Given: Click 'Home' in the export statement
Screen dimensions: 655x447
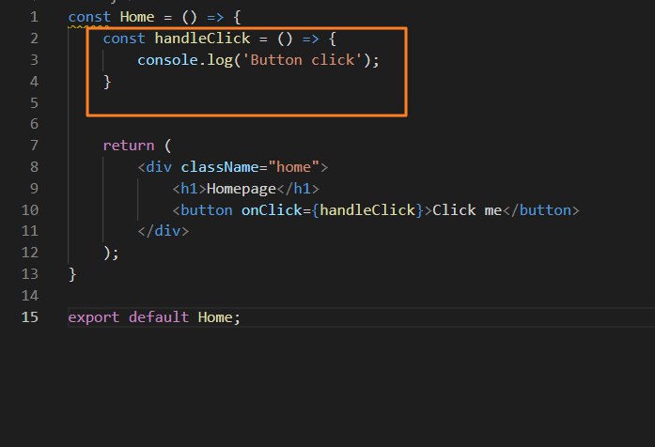Looking at the screenshot, I should pyautogui.click(x=215, y=317).
